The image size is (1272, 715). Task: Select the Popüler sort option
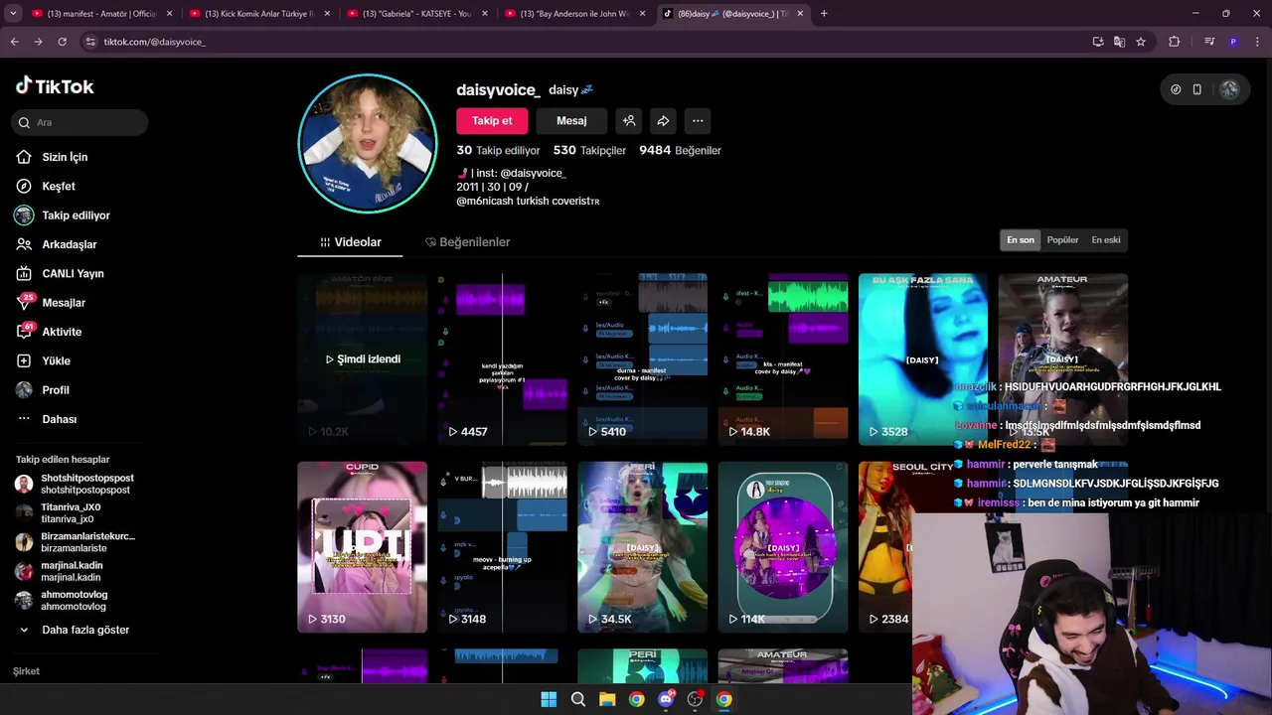(x=1062, y=240)
